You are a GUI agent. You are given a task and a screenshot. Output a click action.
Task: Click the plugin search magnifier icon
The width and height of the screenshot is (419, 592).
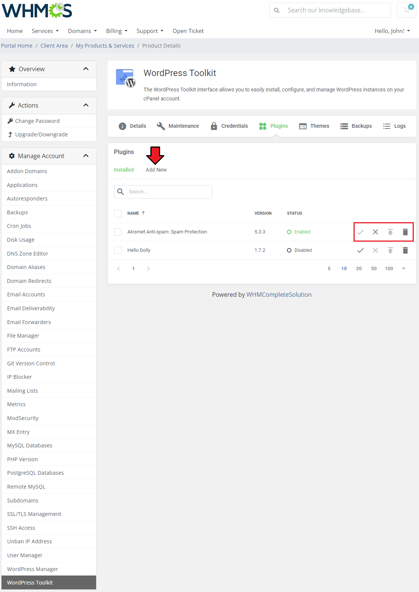click(120, 191)
